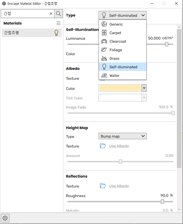Click the Image Fade slider handle
Image resolution: width=183 pixels, height=224 pixels.
173,113
